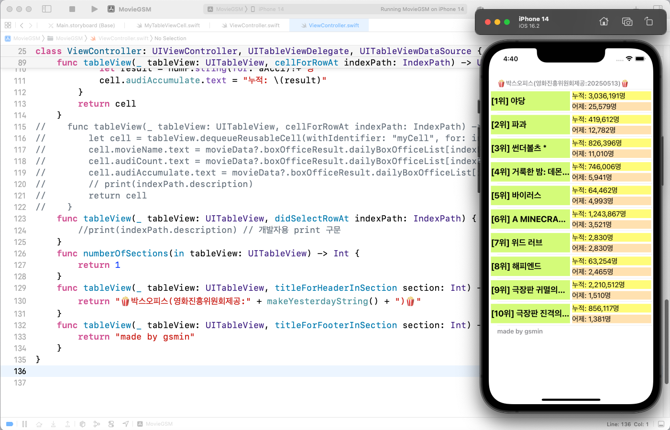Switch to the inactive ViewController.swift tab
The image size is (670, 430).
(251, 25)
